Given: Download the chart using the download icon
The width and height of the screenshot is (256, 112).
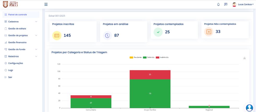Looking at the screenshot, I should (245, 58).
